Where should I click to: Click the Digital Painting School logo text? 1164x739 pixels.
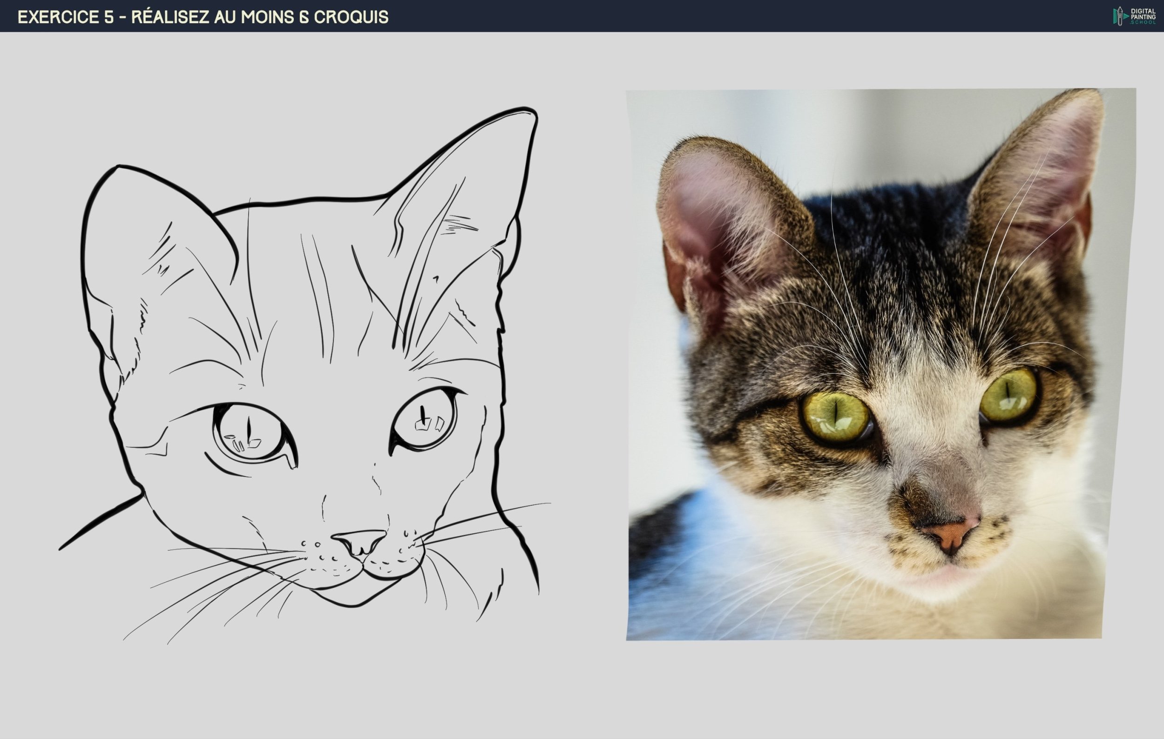pos(1143,16)
